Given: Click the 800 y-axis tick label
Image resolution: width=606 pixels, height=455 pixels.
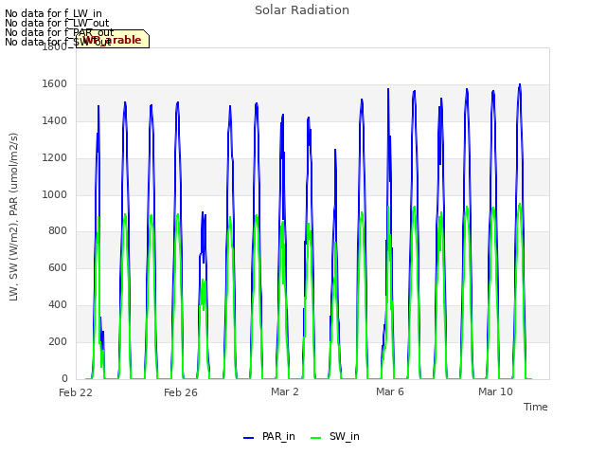Looking at the screenshot, I should (x=58, y=231).
